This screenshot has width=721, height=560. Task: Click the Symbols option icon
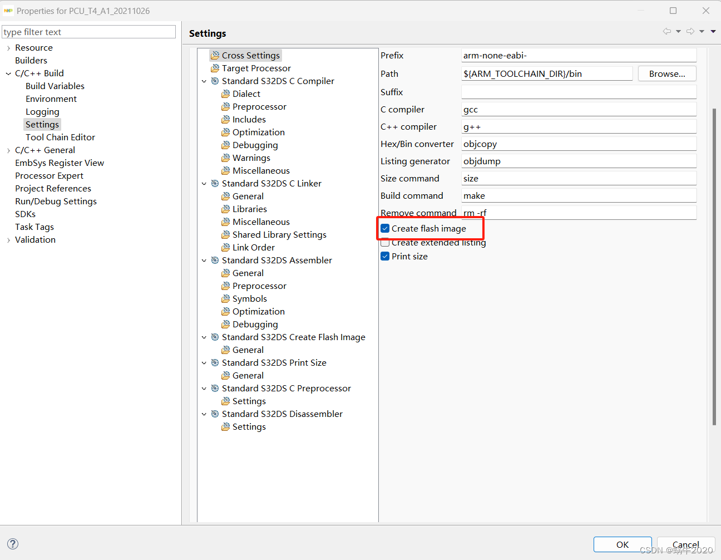[x=225, y=298]
